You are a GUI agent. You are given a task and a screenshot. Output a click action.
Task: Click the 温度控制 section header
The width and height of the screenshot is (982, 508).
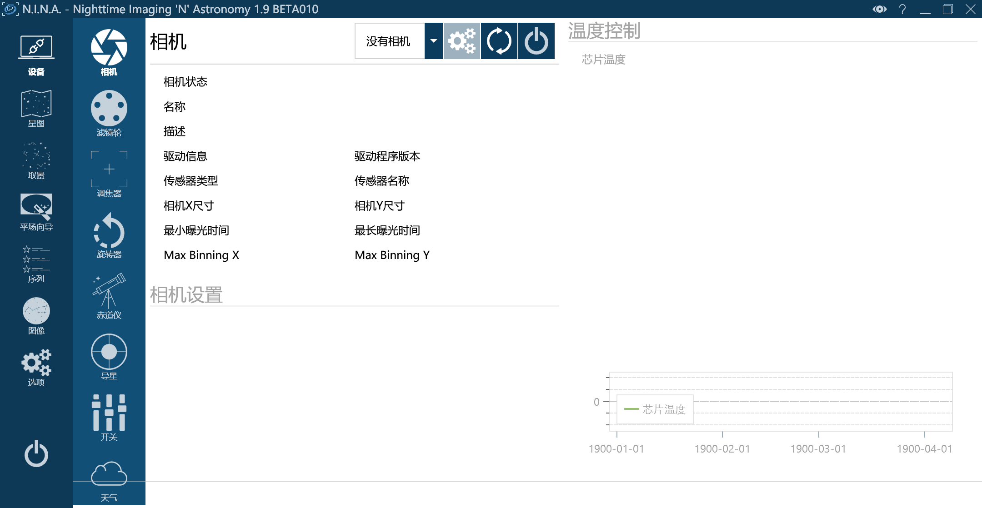604,31
